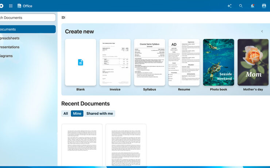270x168 pixels.
Task: Select Documents in the sidebar
Action: [28, 29]
